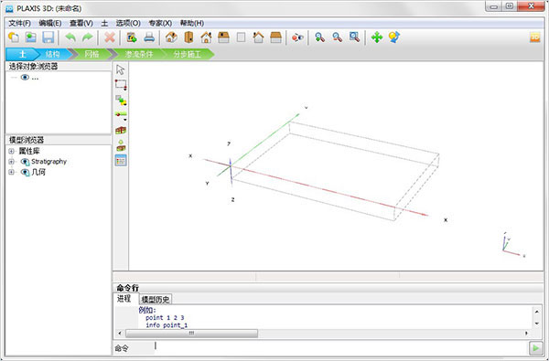
Task: Click the command log scroll right arrow
Action: [526, 334]
